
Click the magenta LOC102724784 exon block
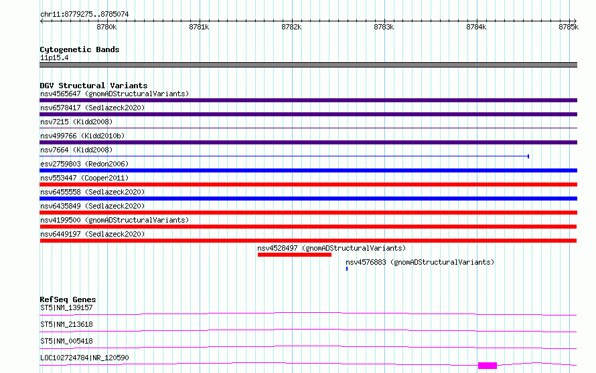tap(488, 366)
